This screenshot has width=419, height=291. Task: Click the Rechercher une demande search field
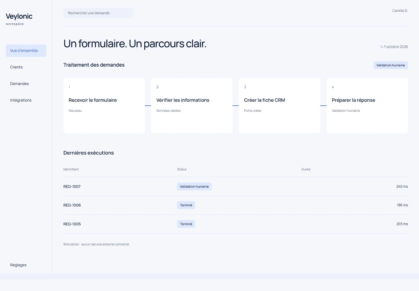pos(98,13)
